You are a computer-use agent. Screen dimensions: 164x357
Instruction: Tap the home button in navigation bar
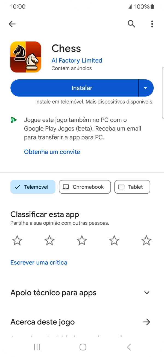(x=83, y=347)
